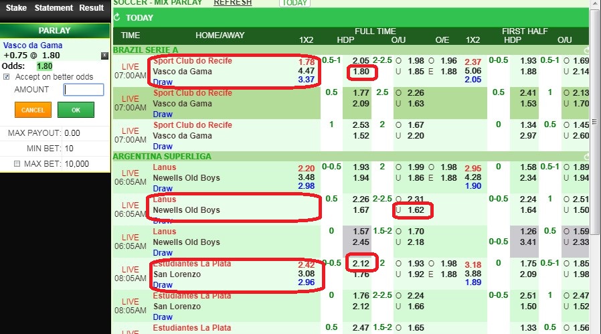Choose under odds 1.63
This screenshot has height=334, width=601.
coord(416,104)
